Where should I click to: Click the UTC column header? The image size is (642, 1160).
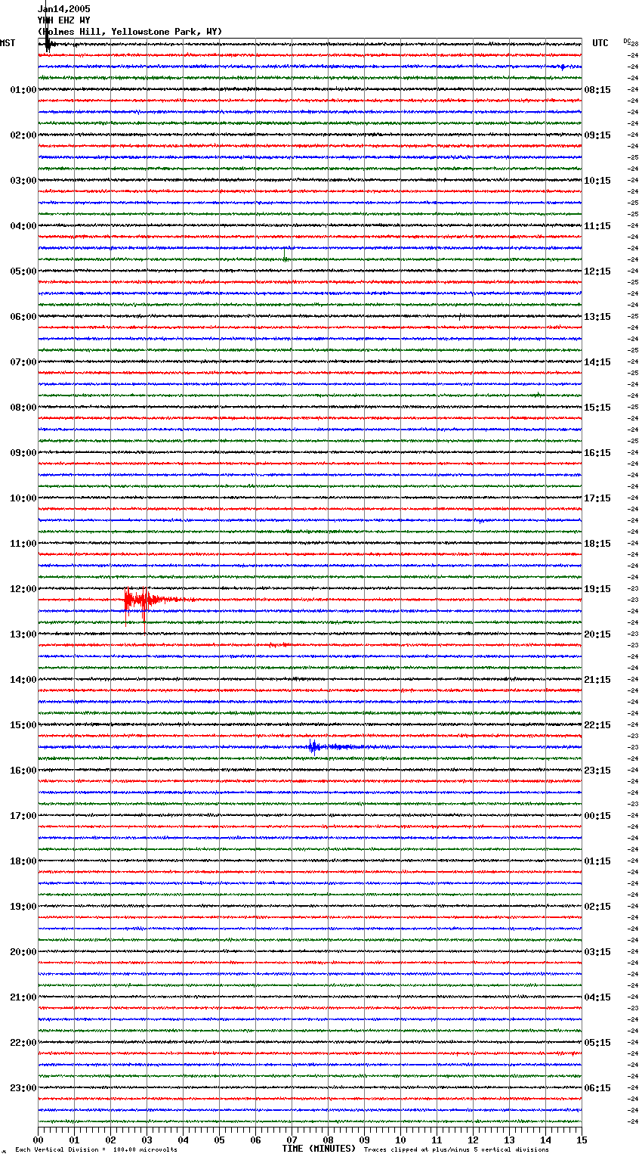point(600,43)
